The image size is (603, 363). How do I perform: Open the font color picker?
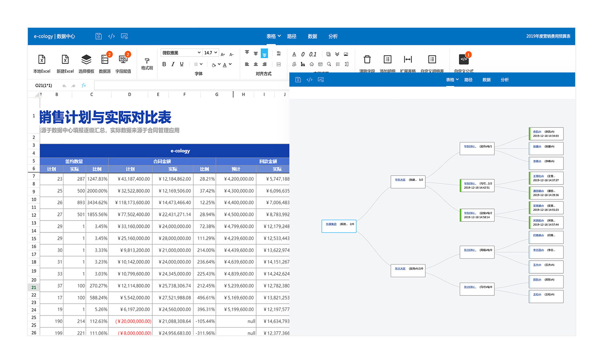(225, 65)
